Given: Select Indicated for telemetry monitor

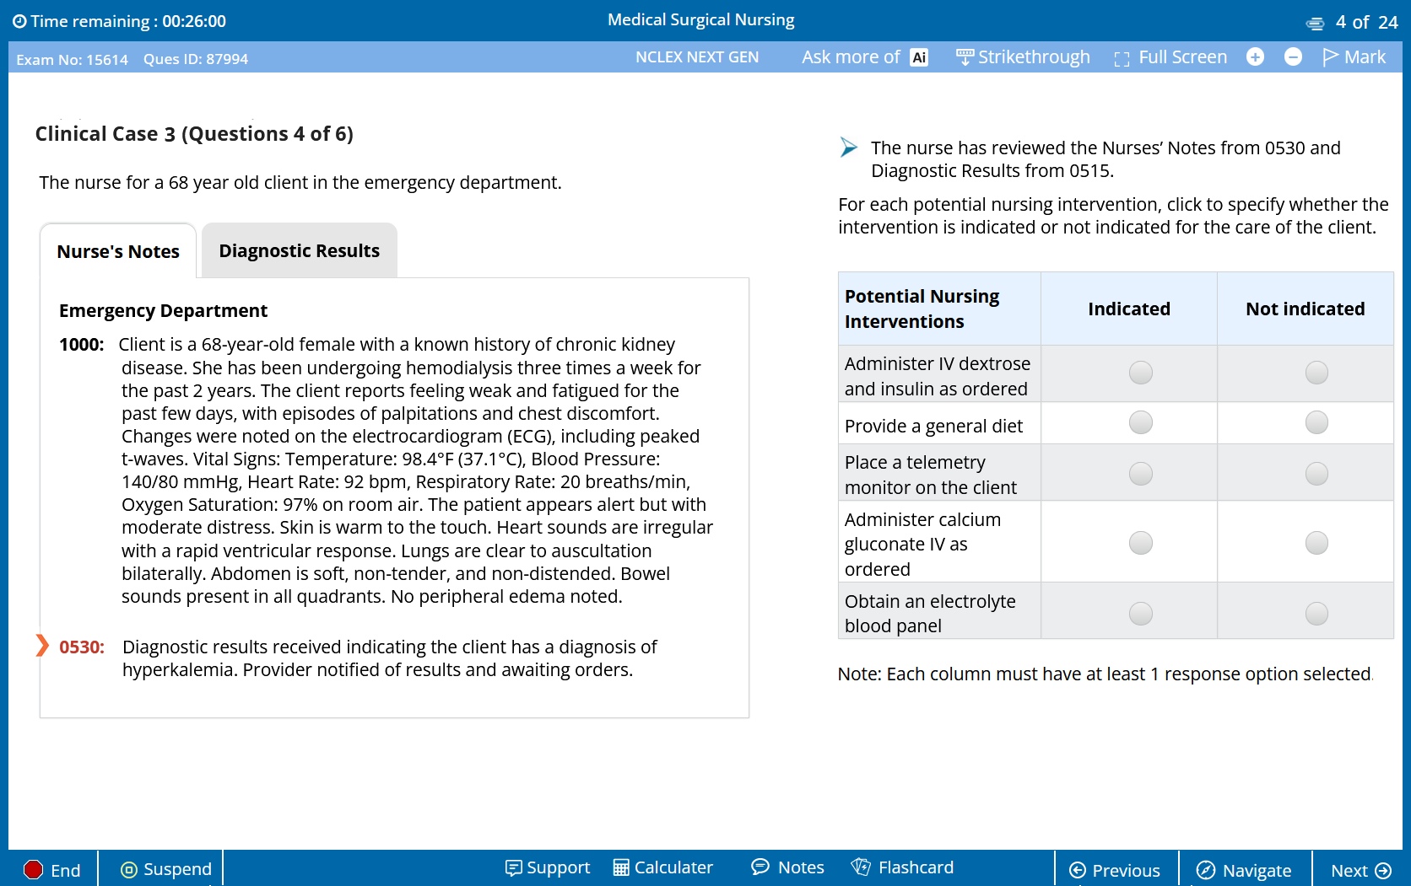Looking at the screenshot, I should (1141, 474).
